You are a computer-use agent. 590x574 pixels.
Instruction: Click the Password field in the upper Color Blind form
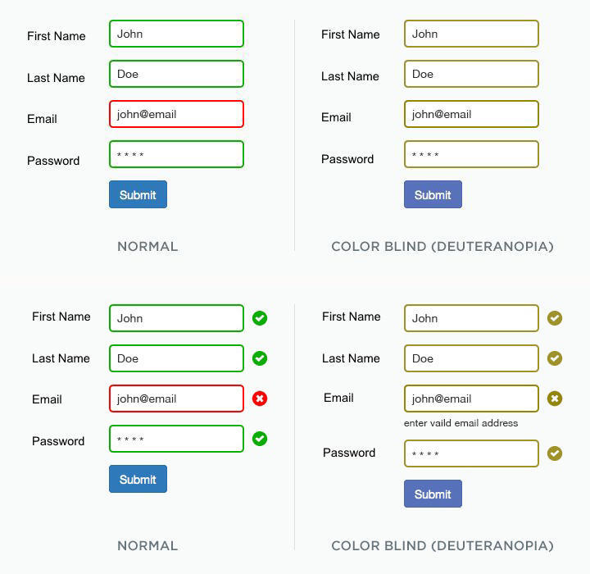(471, 154)
